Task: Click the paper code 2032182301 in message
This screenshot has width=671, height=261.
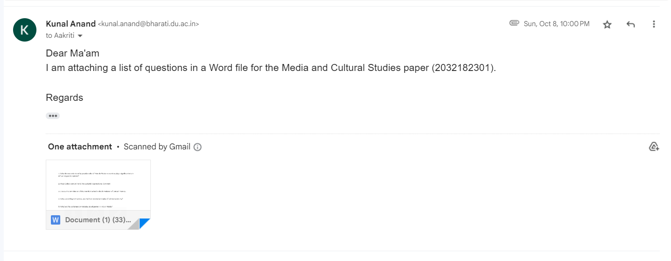Action: click(462, 68)
